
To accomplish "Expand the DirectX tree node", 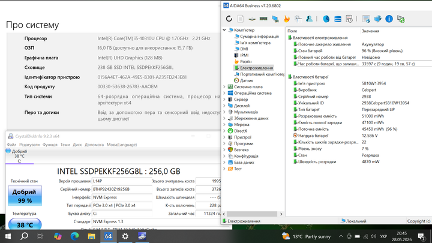I will 224,131.
